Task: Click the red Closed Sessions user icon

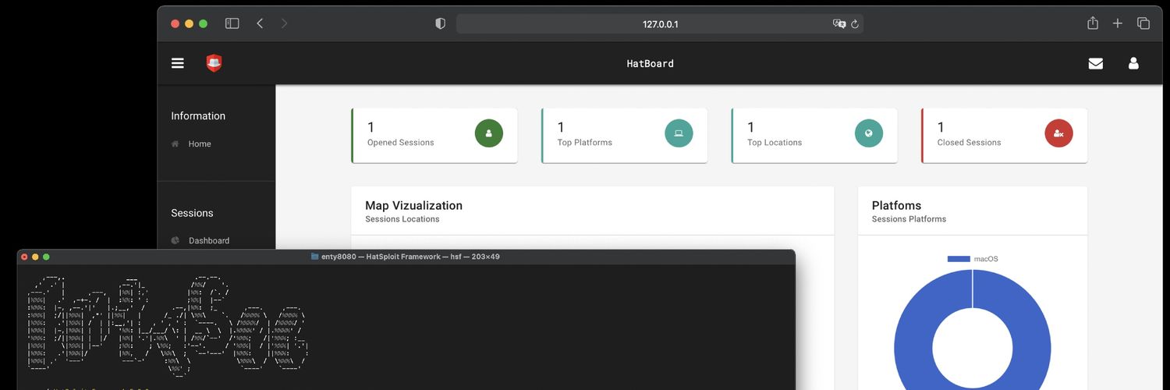Action: click(1058, 133)
